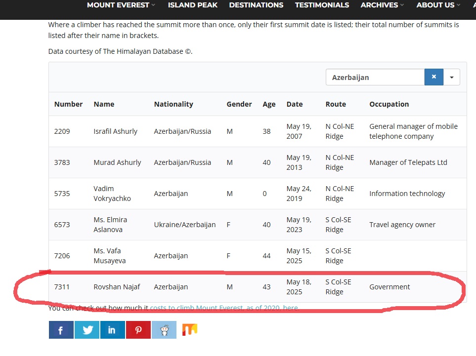Select the Ukraine/Azerbaijan nationality cell

185,225
